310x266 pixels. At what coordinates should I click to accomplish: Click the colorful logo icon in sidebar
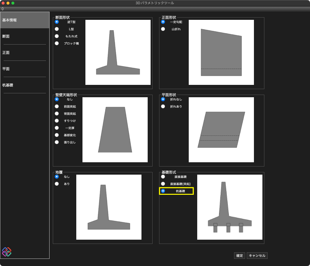tap(7, 252)
